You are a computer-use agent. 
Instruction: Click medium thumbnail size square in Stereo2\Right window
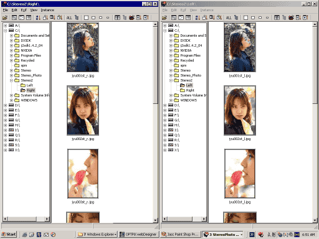[93, 17]
